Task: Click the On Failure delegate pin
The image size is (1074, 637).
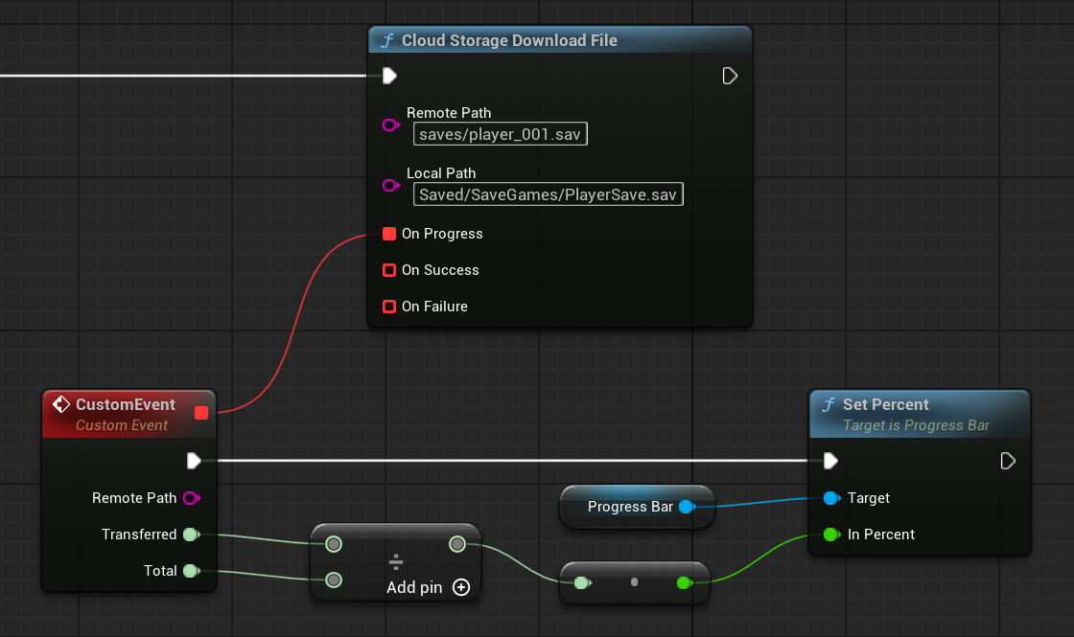Action: coord(389,307)
